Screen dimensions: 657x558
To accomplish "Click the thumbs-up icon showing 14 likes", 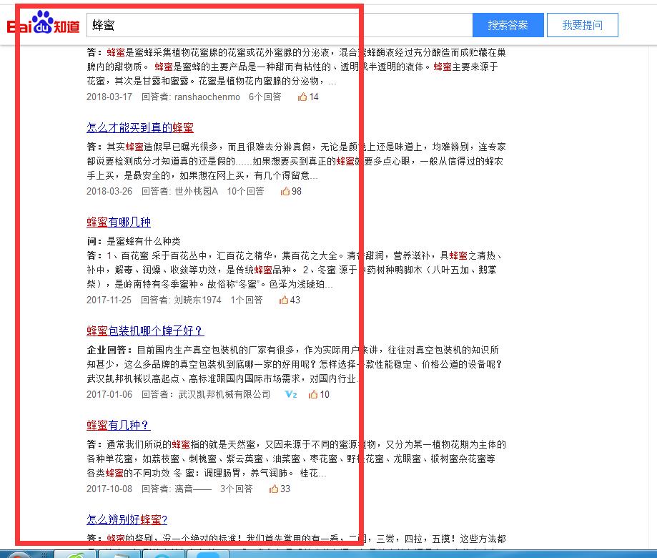I will (303, 97).
